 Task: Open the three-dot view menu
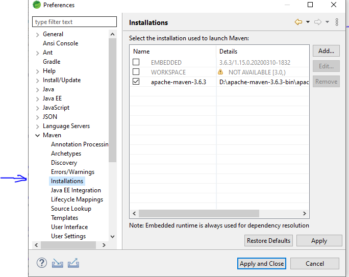click(x=337, y=22)
